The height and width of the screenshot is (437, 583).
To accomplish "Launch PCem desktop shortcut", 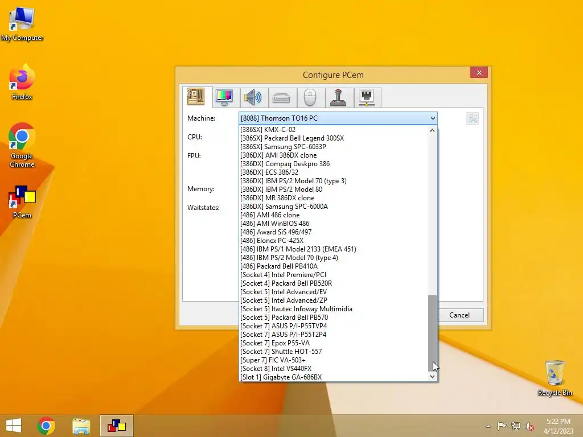I will click(22, 202).
